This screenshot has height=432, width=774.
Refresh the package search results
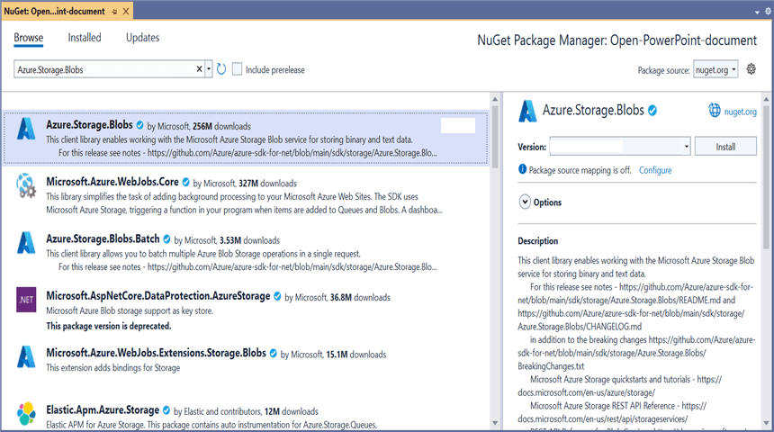(221, 69)
